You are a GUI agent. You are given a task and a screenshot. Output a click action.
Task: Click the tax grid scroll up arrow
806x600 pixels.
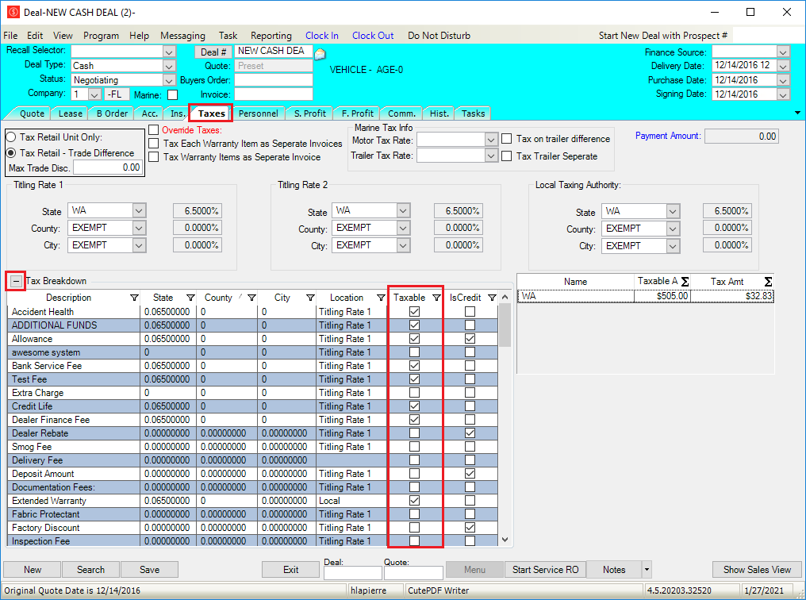[505, 298]
